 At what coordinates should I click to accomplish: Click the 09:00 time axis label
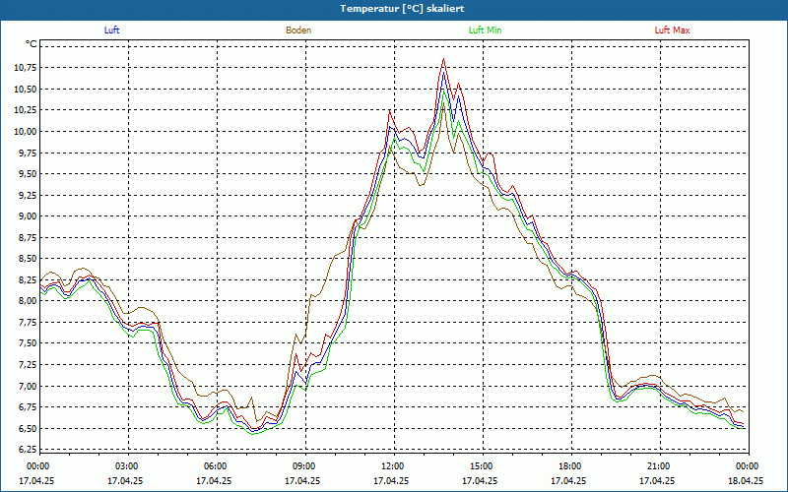point(305,466)
